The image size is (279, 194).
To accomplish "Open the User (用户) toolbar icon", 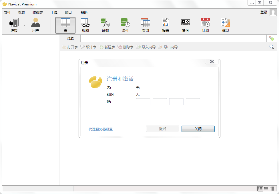I will tap(35, 25).
